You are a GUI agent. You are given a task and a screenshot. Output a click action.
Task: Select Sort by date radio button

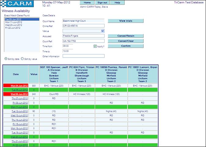[x=6, y=58]
